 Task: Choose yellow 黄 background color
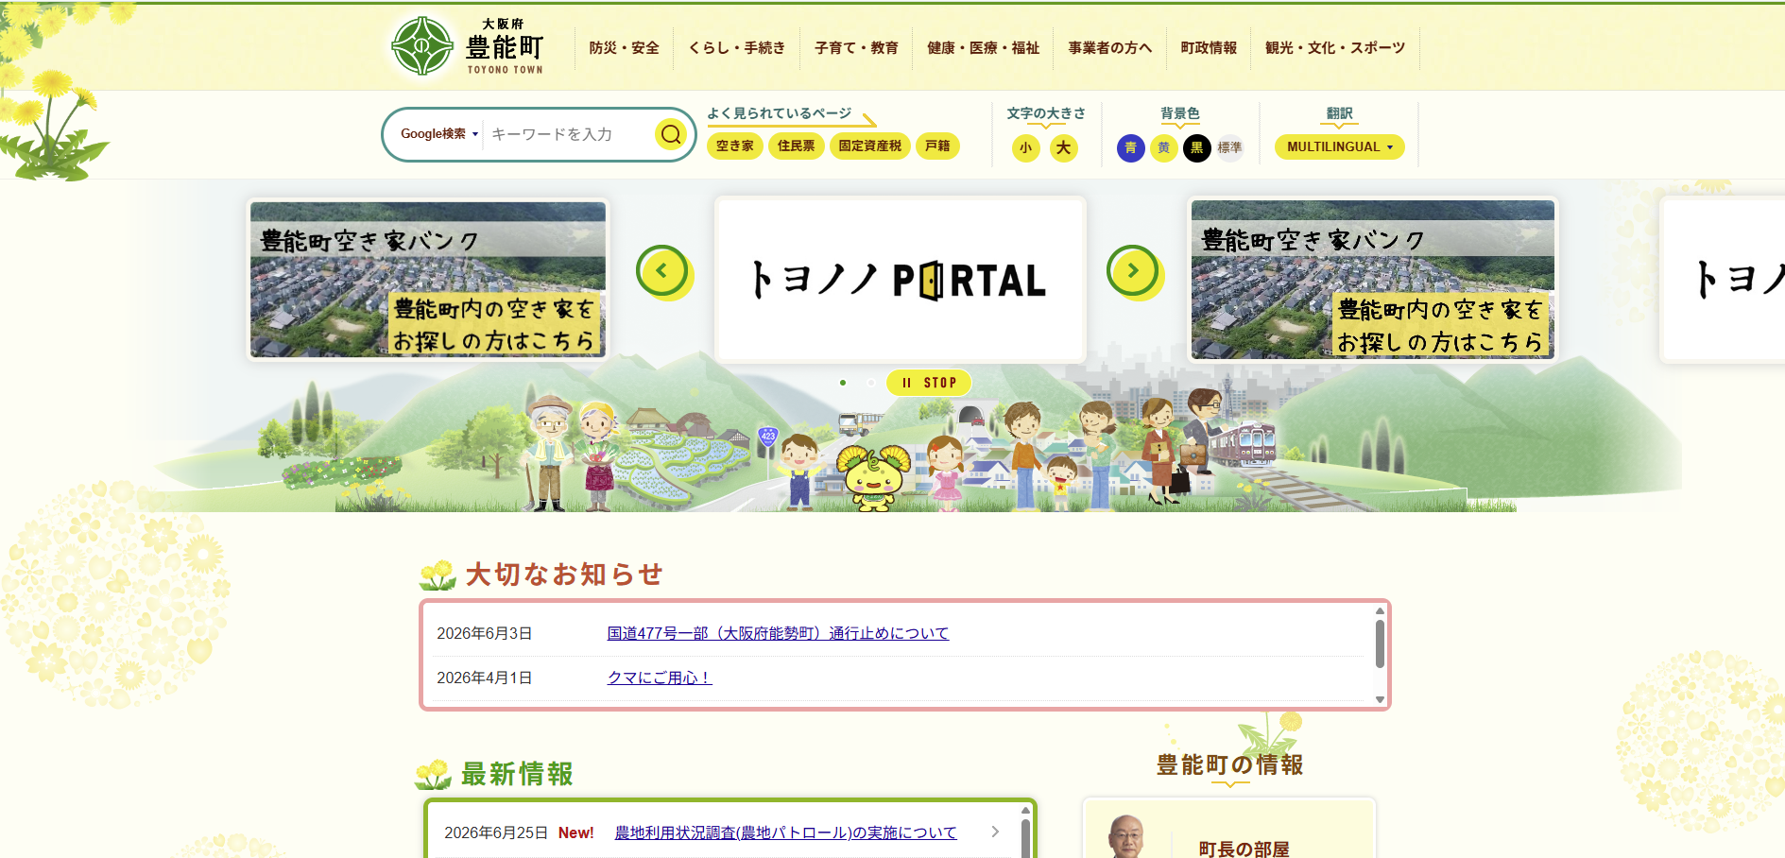[x=1164, y=147]
